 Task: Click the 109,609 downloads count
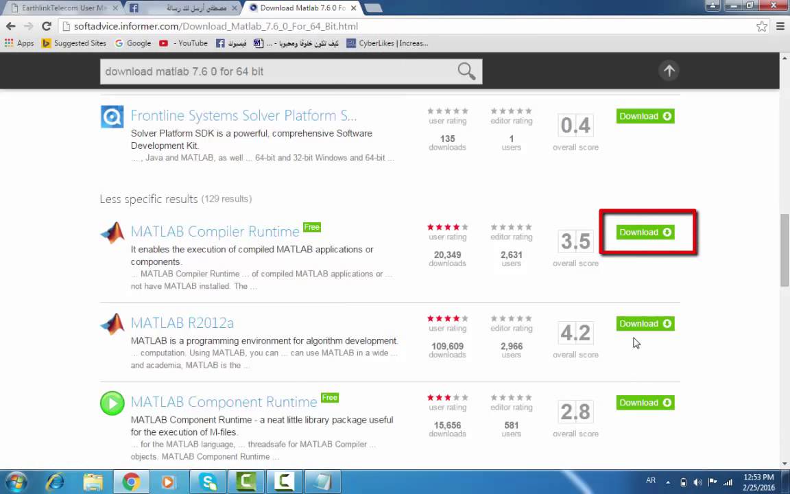click(447, 346)
